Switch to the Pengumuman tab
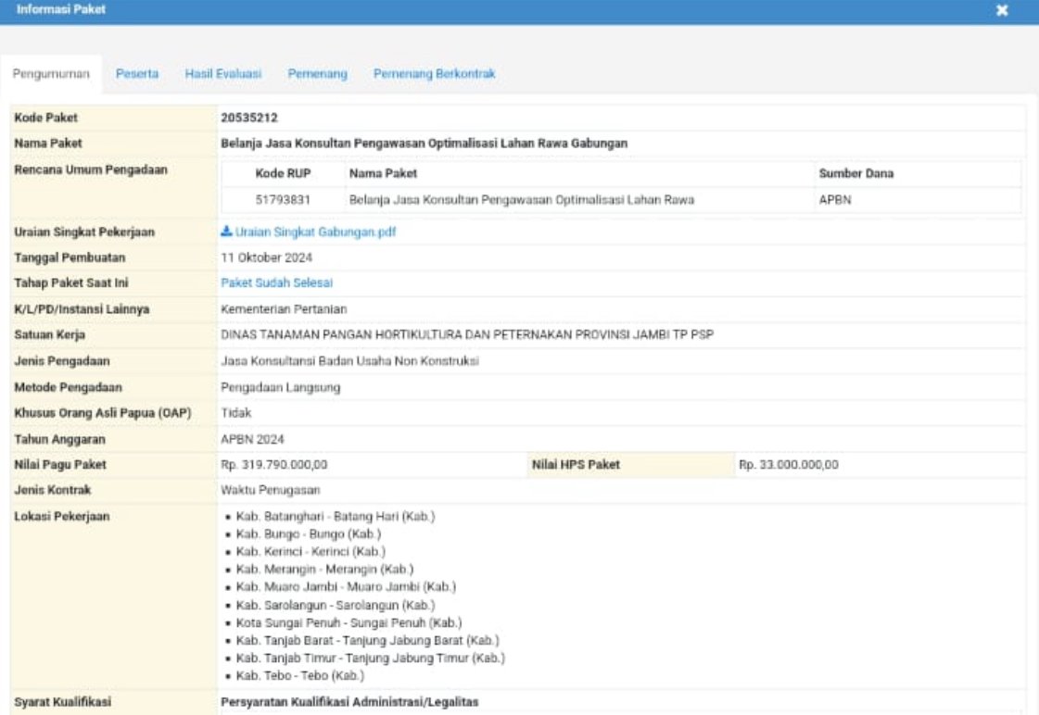The image size is (1039, 715). [51, 74]
